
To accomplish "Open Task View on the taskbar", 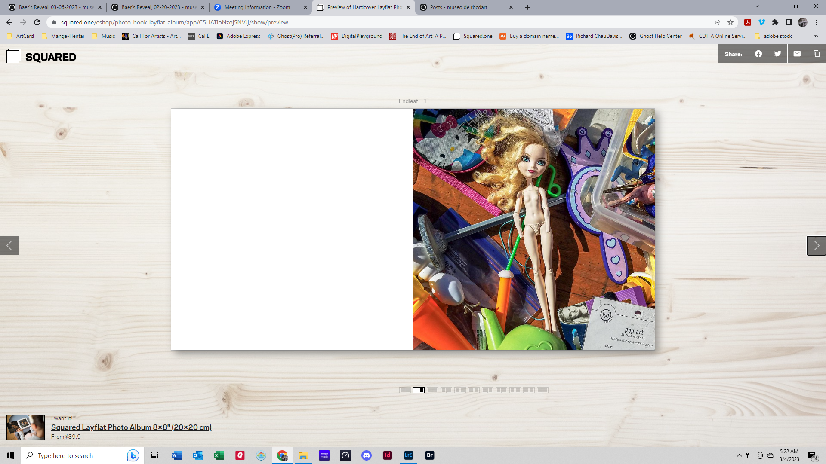I will 155,455.
